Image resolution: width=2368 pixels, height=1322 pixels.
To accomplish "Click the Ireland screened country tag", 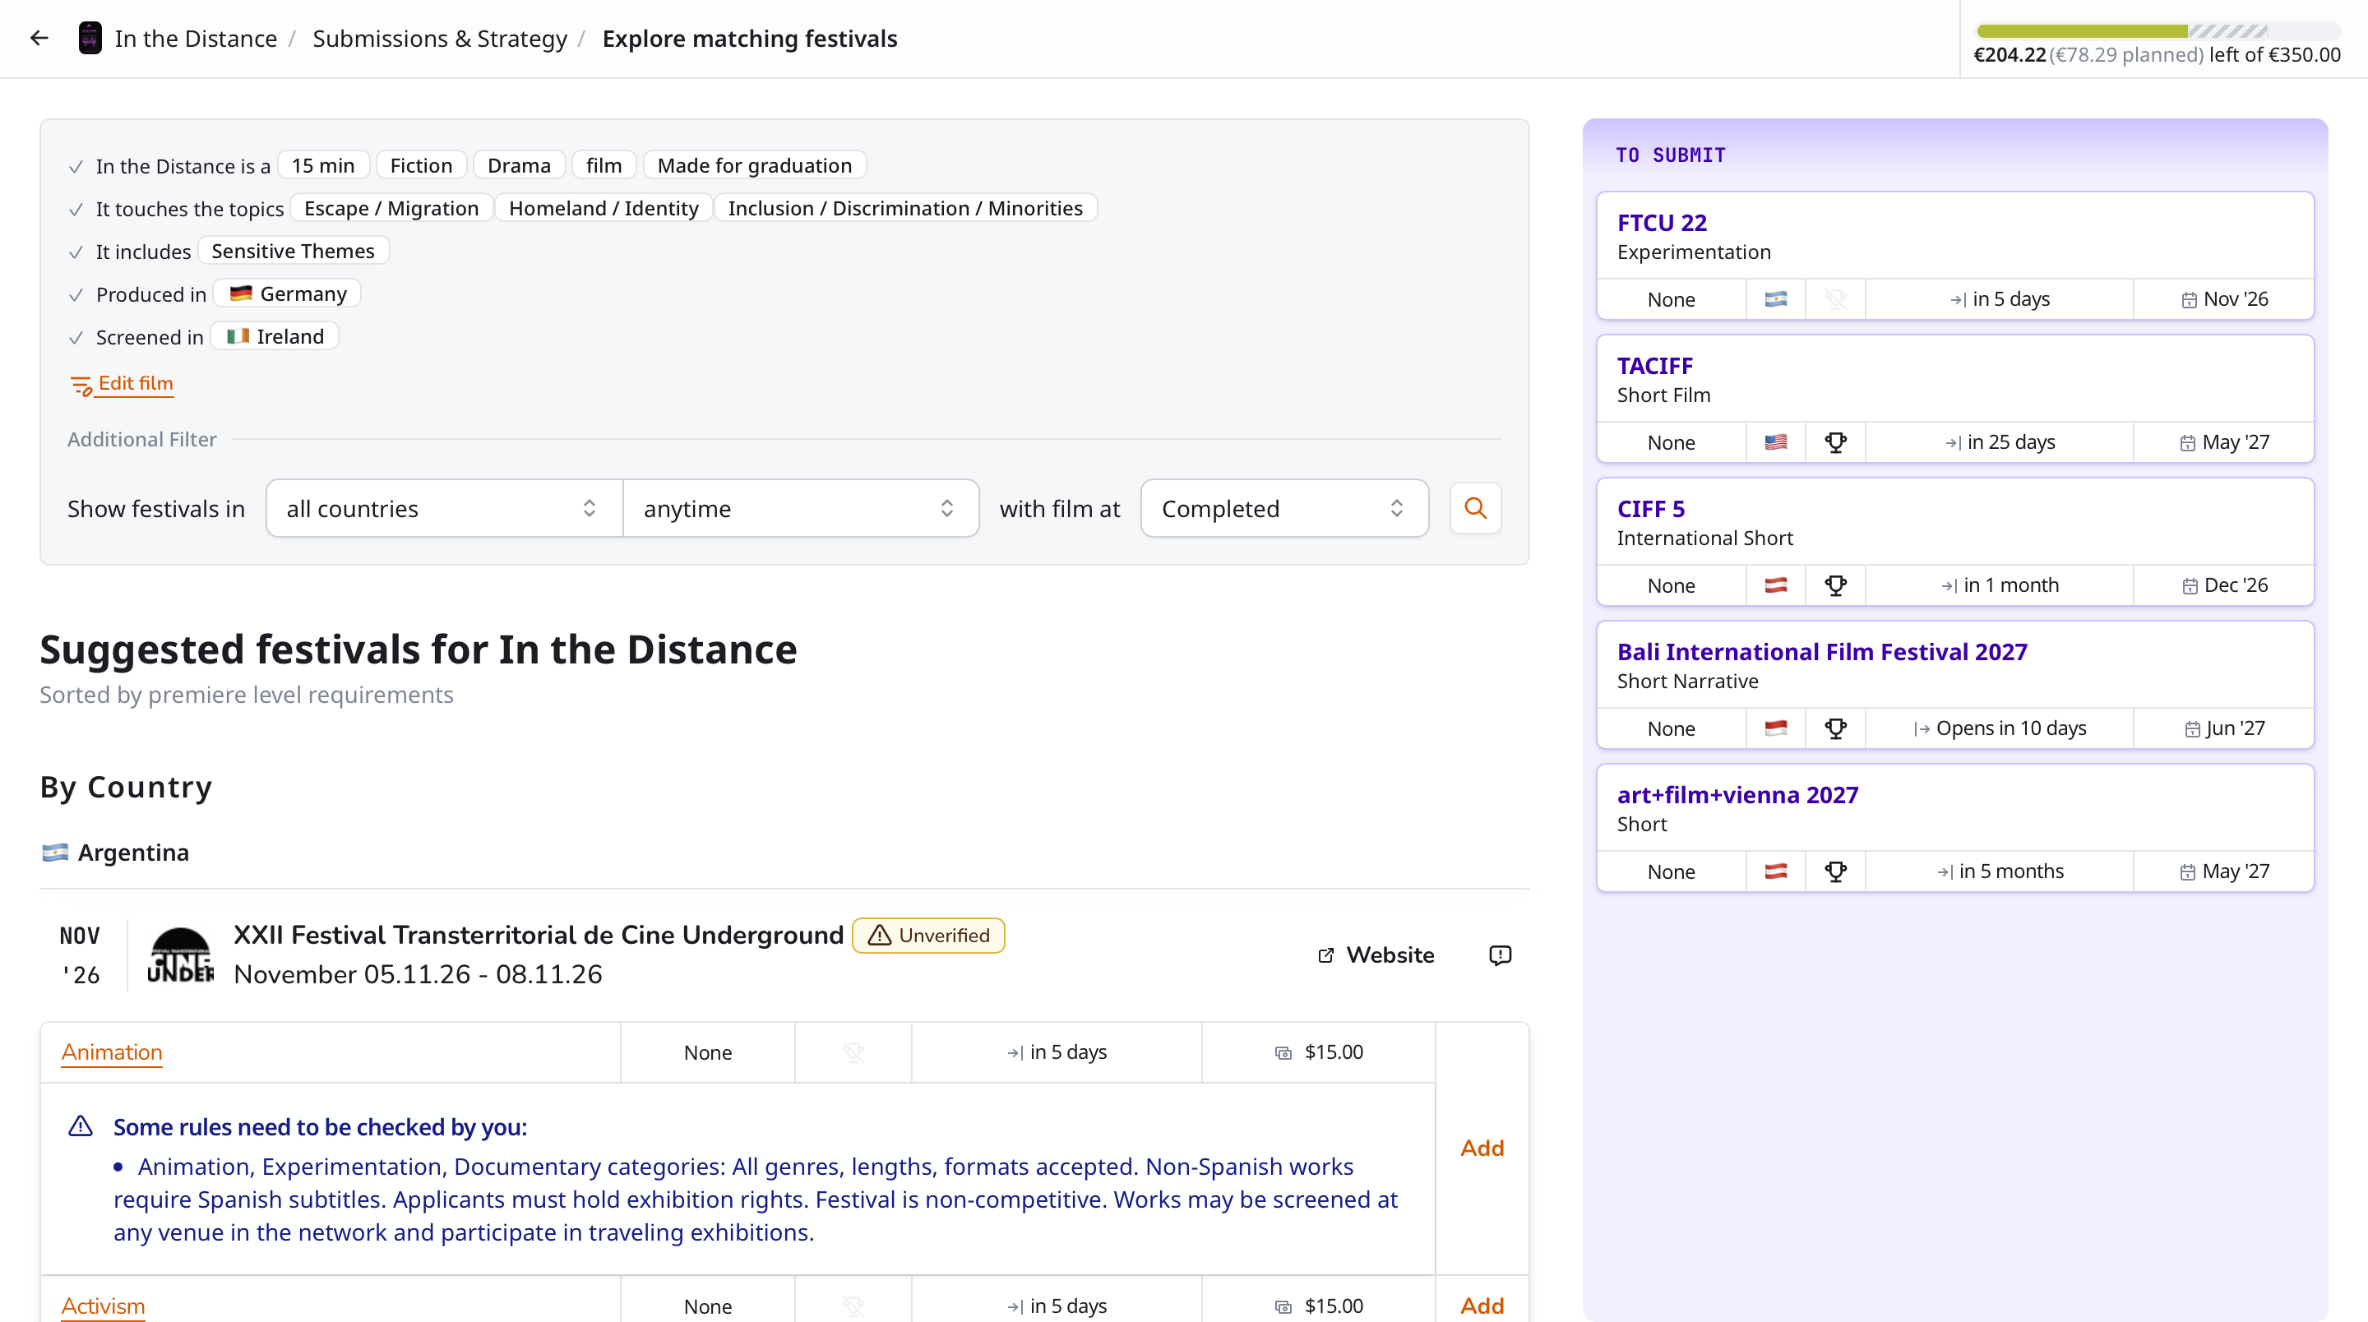I will [x=275, y=336].
